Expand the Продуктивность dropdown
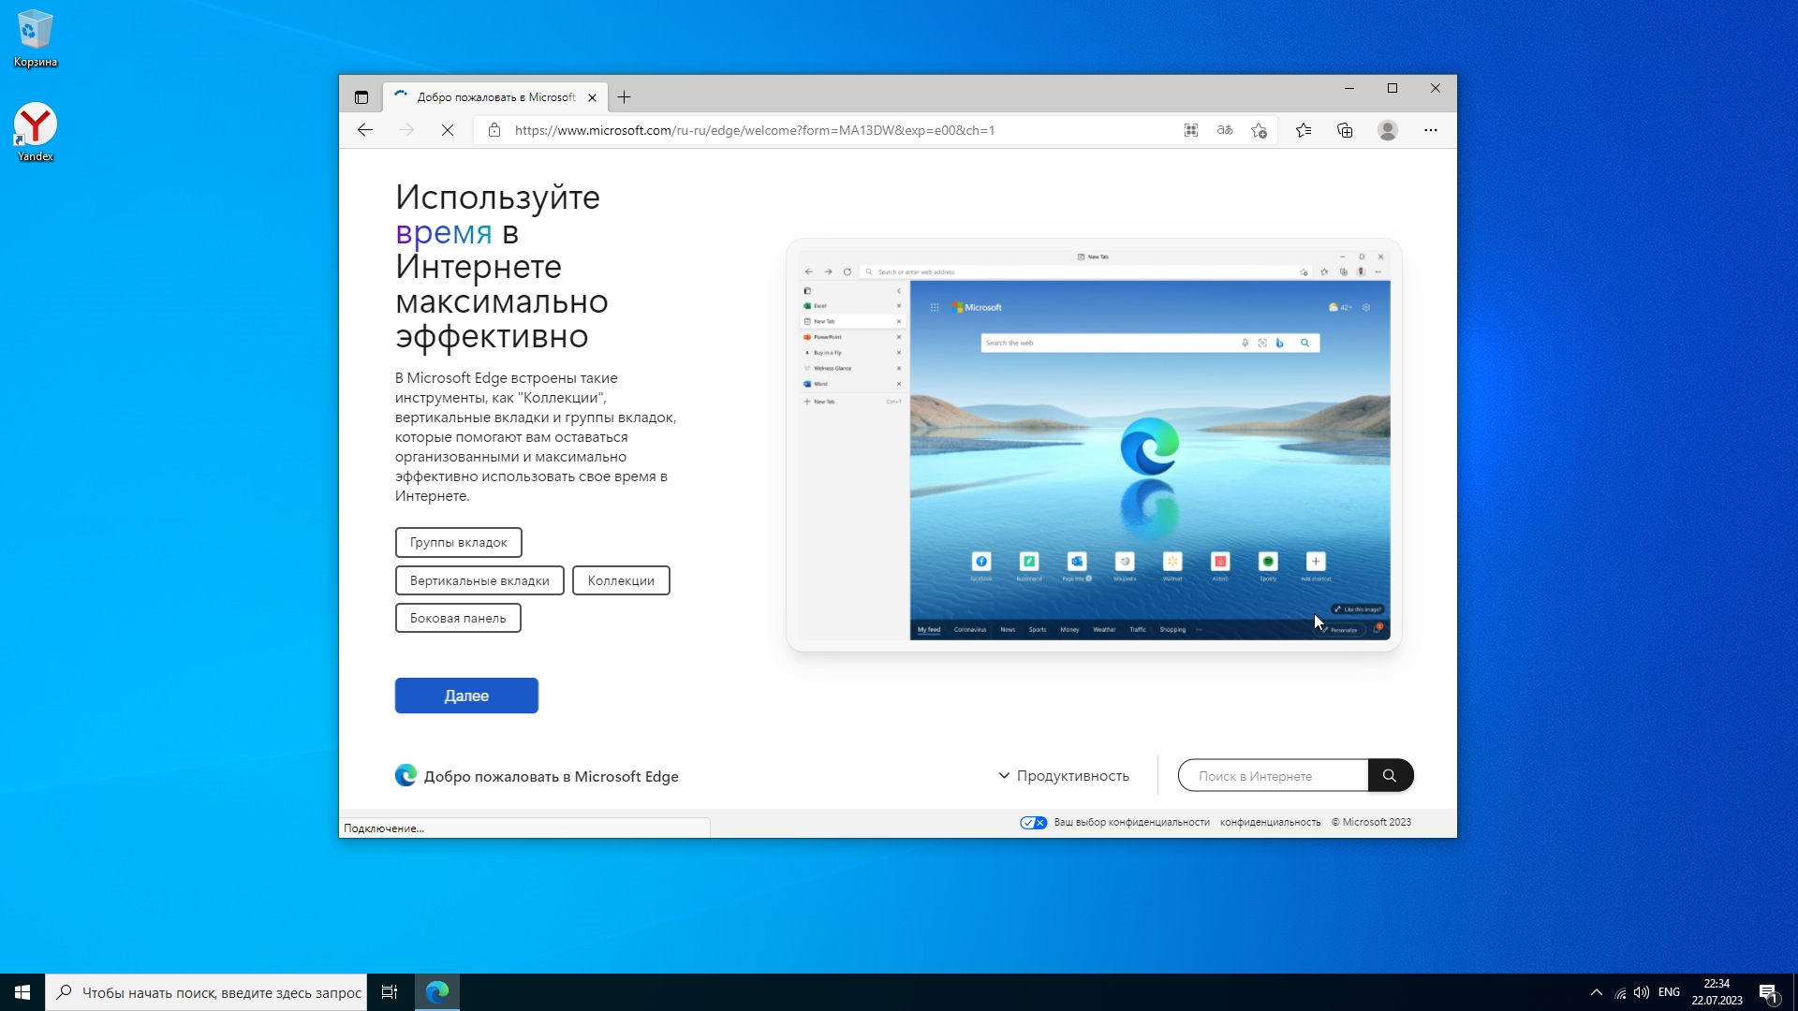 tap(1064, 776)
